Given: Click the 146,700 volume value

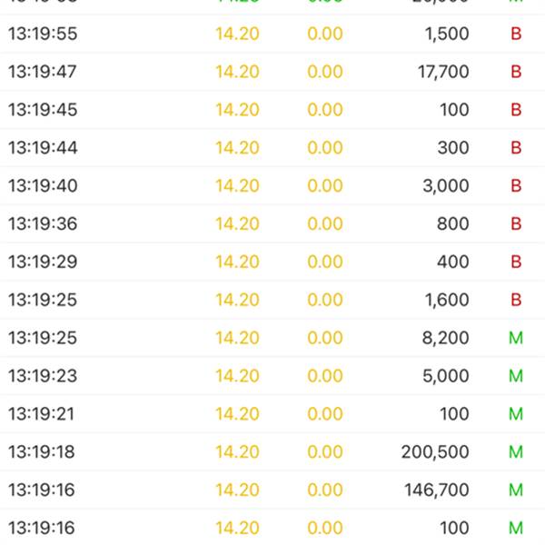Looking at the screenshot, I should click(x=437, y=490).
